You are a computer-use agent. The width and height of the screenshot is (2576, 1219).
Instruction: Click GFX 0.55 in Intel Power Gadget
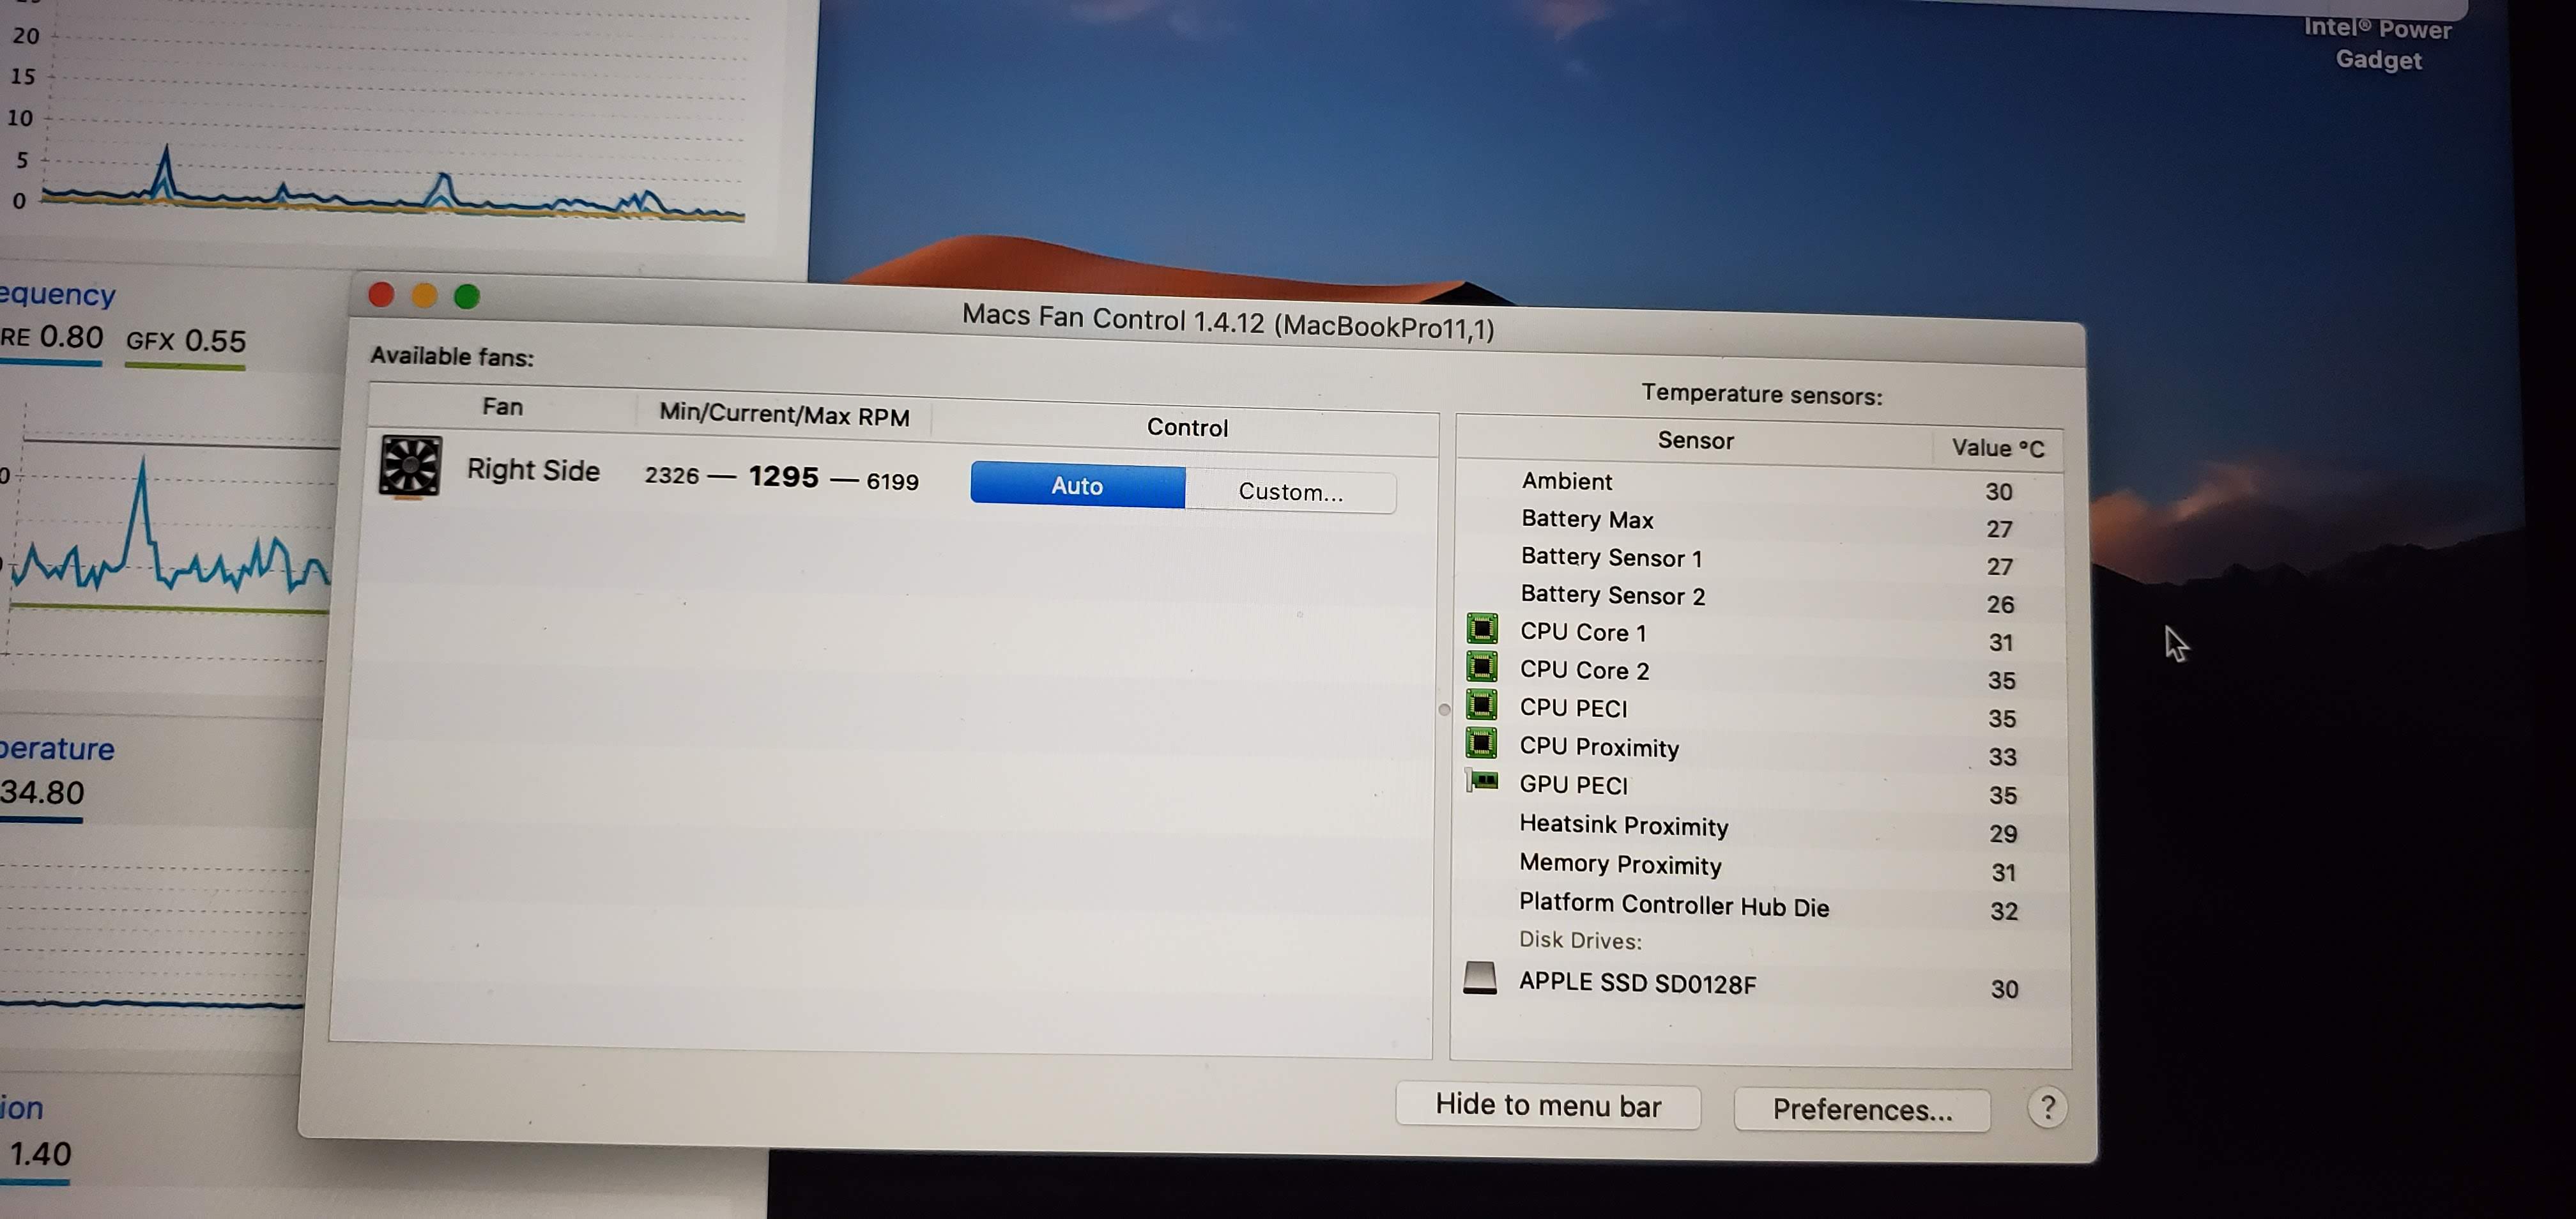186,341
